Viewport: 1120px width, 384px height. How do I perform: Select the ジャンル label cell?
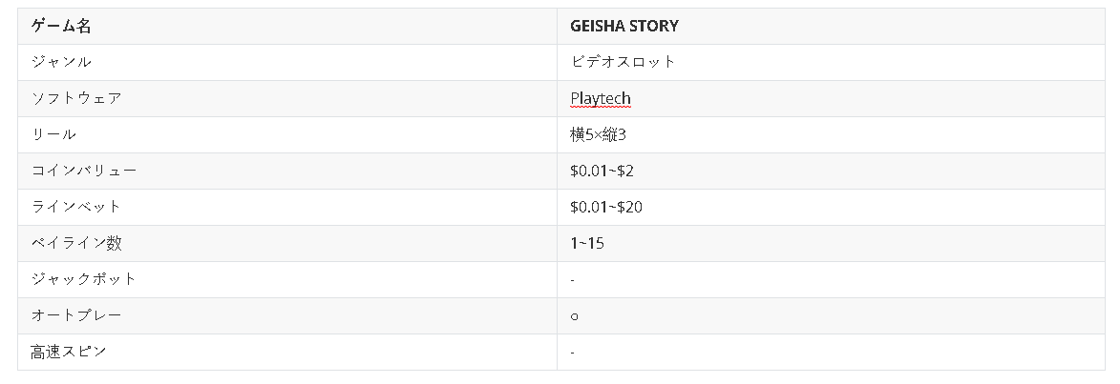point(61,62)
